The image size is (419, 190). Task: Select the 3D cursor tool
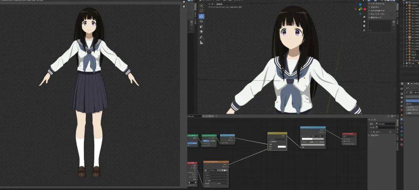pyautogui.click(x=201, y=11)
